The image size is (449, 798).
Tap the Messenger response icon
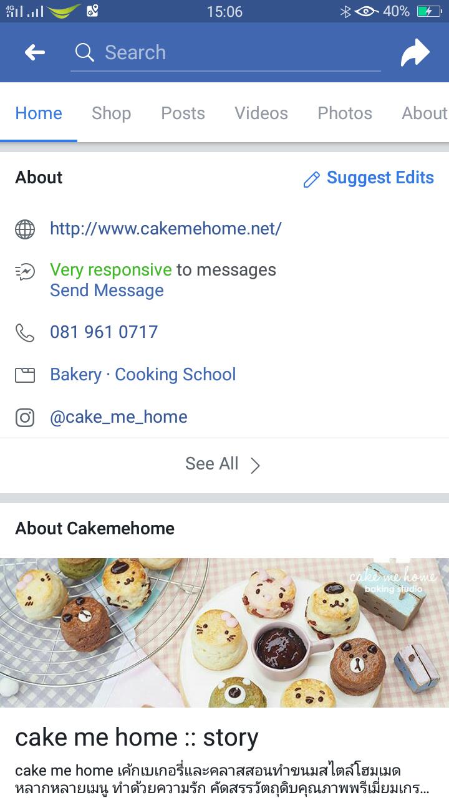(x=25, y=271)
